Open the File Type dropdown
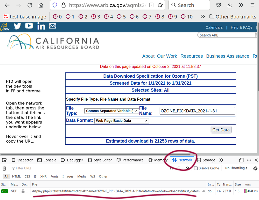The image size is (259, 200). (111, 111)
